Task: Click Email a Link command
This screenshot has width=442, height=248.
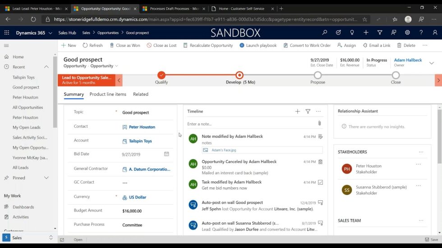Action: click(x=376, y=45)
